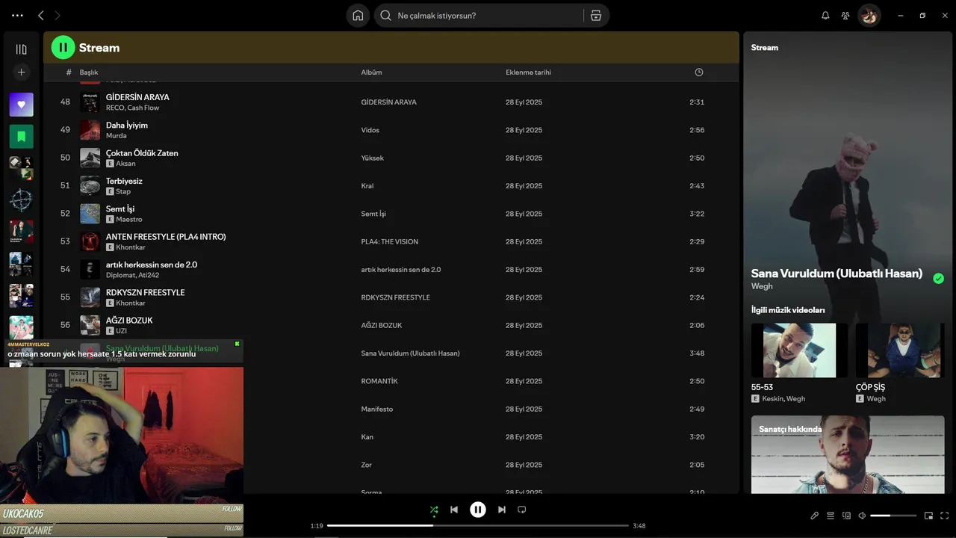956x538 pixels.
Task: Pause playback in bottom player bar
Action: point(478,510)
